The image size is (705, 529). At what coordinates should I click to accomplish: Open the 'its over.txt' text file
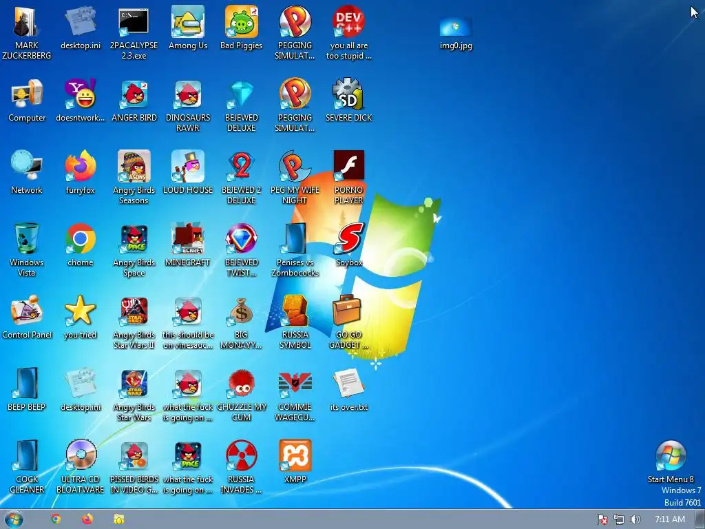[349, 390]
